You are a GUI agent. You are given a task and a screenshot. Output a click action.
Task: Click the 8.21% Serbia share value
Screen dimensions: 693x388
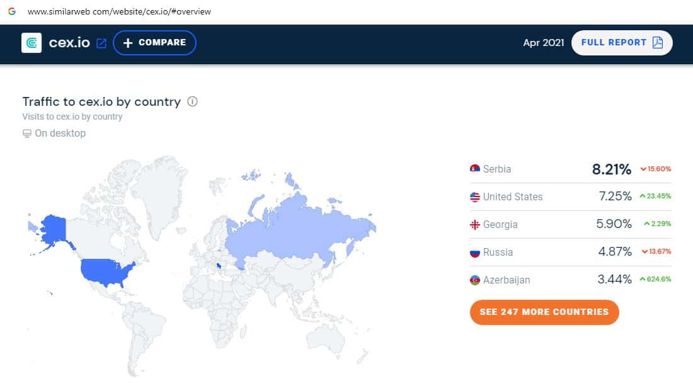tap(611, 169)
